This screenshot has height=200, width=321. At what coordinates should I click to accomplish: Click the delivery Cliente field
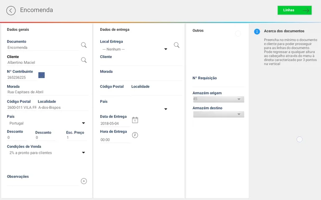[141, 62]
